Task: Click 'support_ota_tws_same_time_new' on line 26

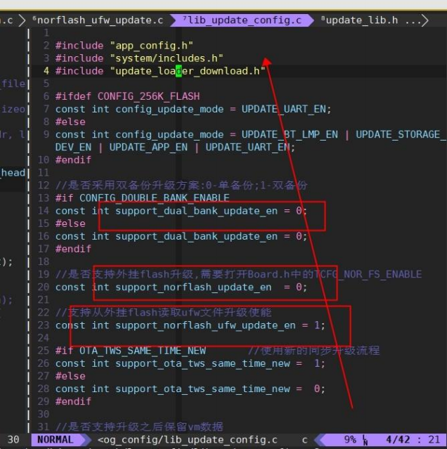Action: coord(202,364)
